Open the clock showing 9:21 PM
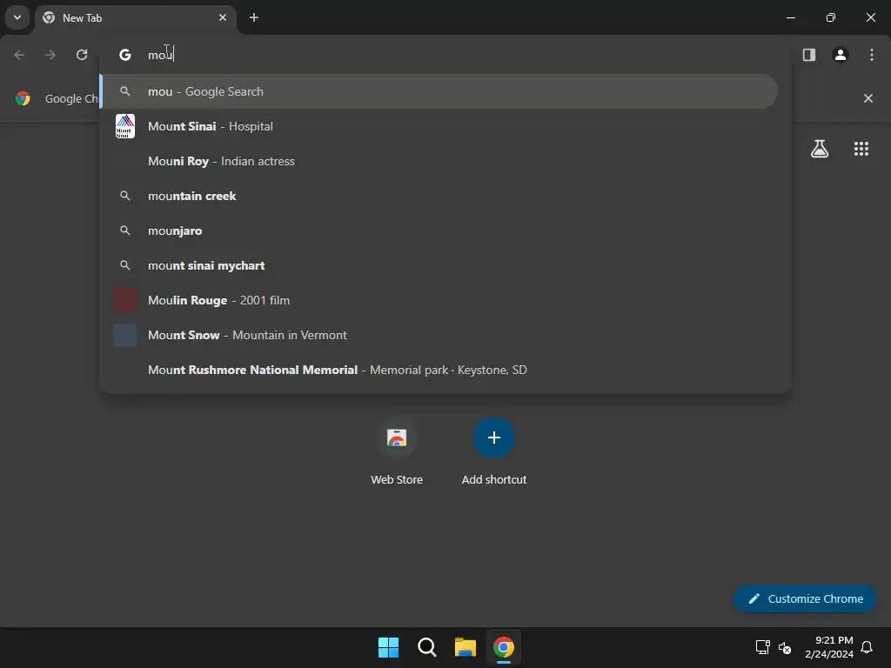This screenshot has width=891, height=668. pyautogui.click(x=829, y=647)
